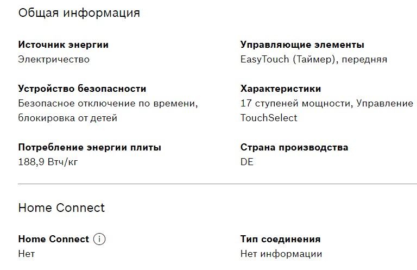This screenshot has height=270, width=417.
Task: Click the "Нет информации" value
Action: [281, 254]
